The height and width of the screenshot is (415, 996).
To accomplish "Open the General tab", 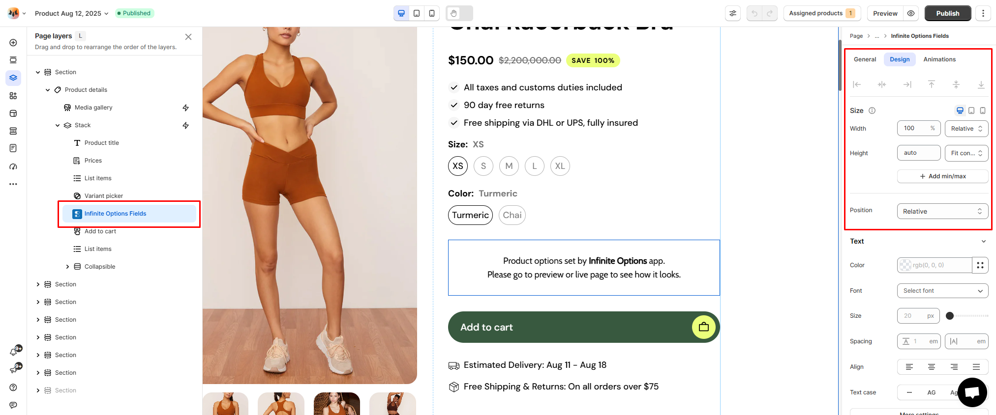I will (865, 59).
